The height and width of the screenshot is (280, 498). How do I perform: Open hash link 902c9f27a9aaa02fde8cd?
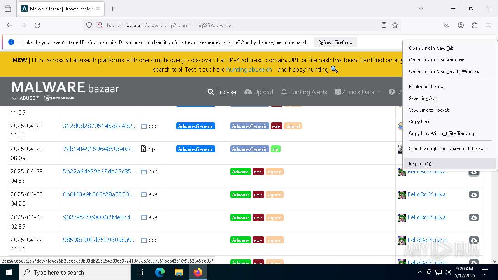99,217
